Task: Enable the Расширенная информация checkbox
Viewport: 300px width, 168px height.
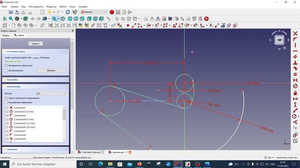Action: [6, 103]
